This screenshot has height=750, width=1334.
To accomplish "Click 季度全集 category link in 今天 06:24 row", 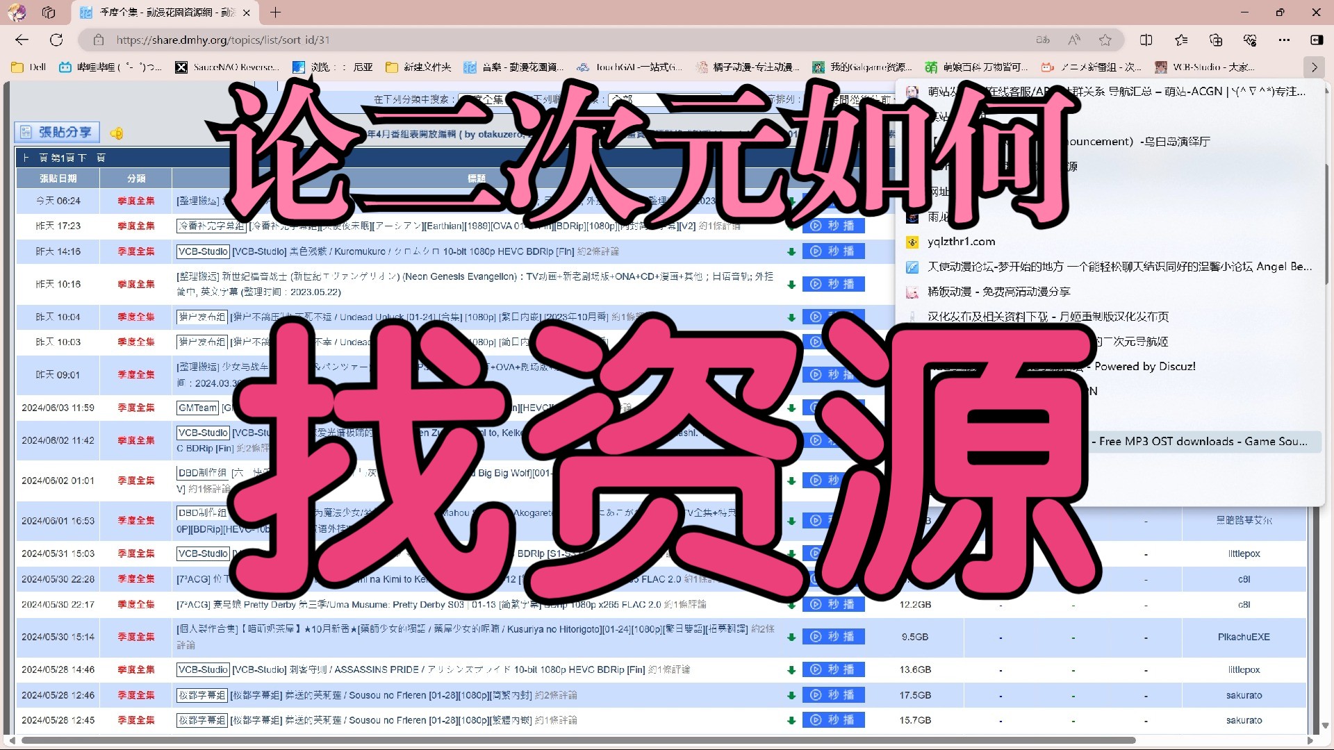I will [x=136, y=201].
